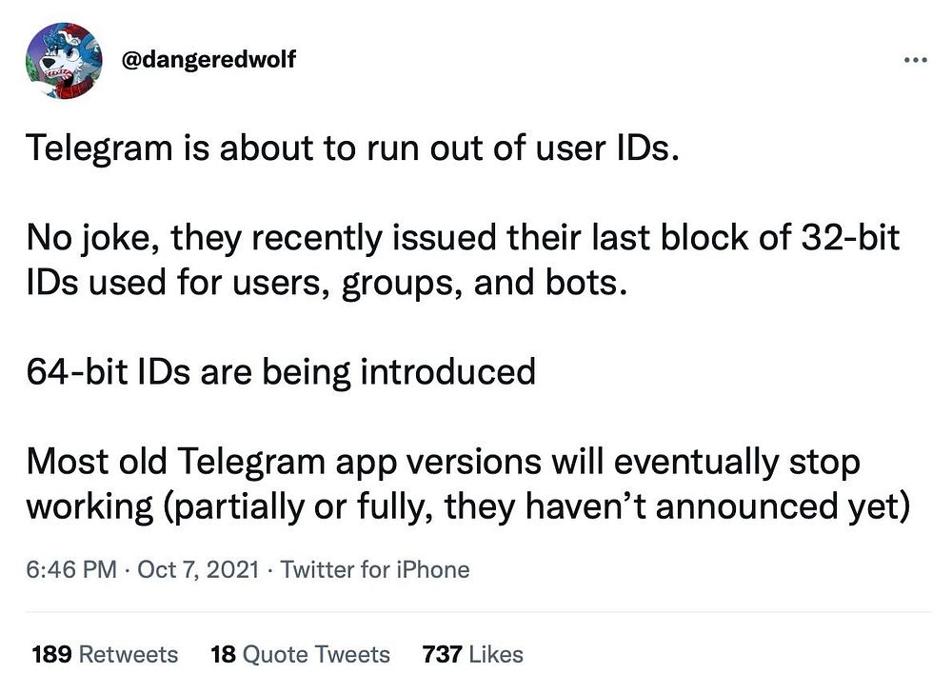Click the line starting Most old Telegram app versions
The width and height of the screenshot is (952, 693).
444,462
